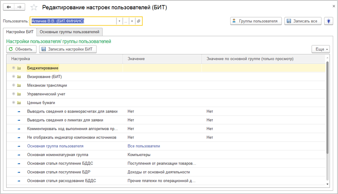This screenshot has height=194, width=338.
Task: Expand the Бюджетирование tree group
Action: [x=14, y=68]
